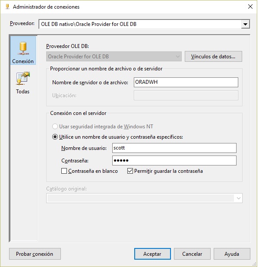Enable Contraseña en blanco checkbox
This screenshot has height=267, width=259.
click(64, 171)
